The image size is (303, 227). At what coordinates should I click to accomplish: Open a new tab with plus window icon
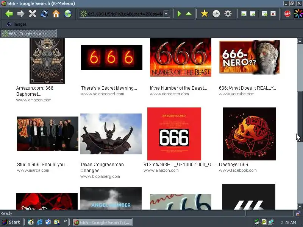pos(264,14)
